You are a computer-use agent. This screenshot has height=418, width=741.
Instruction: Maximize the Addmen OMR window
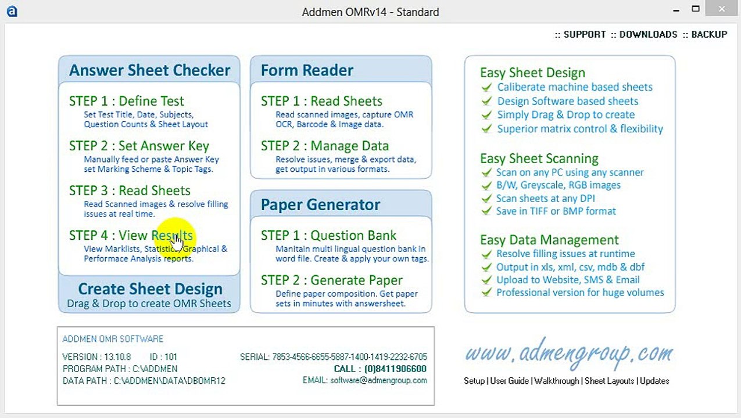coord(696,9)
